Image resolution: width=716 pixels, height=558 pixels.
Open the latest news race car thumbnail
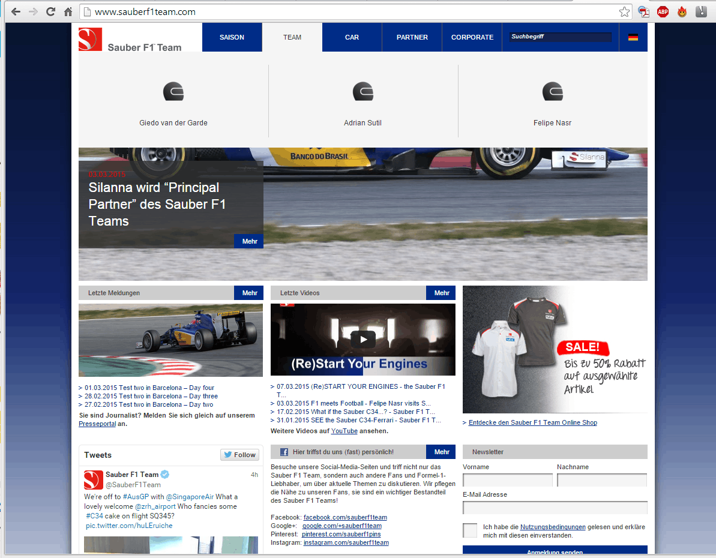[x=171, y=340]
